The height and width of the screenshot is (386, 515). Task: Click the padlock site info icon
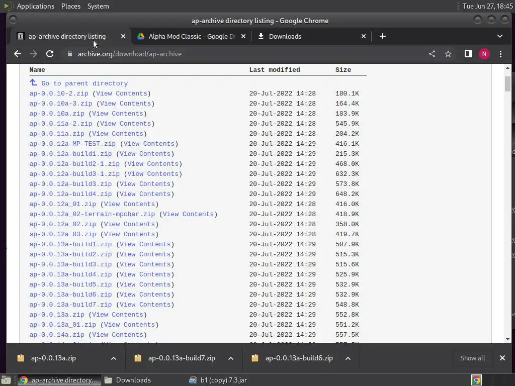[69, 54]
